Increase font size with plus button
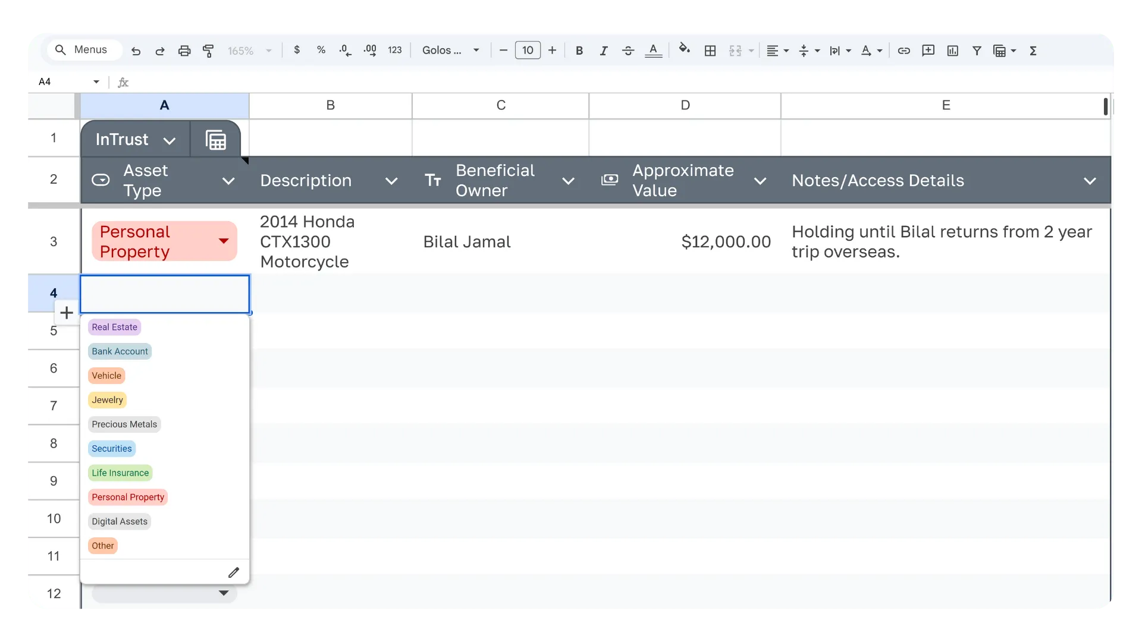This screenshot has width=1142, height=642. pos(552,51)
